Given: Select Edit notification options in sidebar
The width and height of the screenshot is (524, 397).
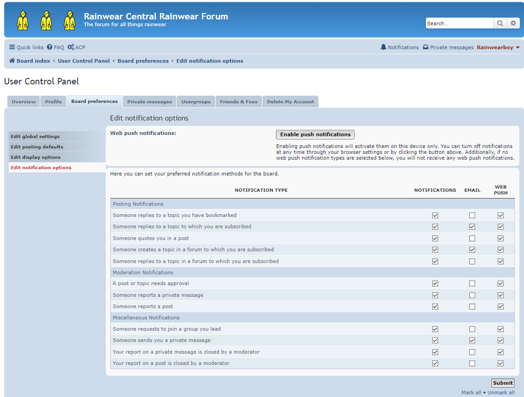Looking at the screenshot, I should click(x=57, y=167).
